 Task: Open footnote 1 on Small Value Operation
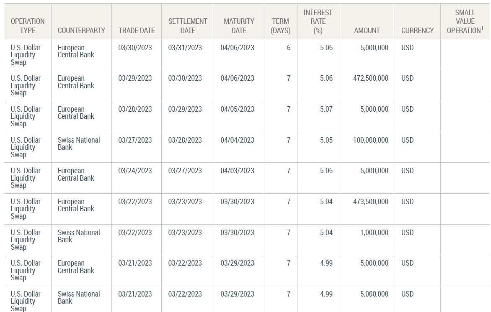click(x=482, y=28)
